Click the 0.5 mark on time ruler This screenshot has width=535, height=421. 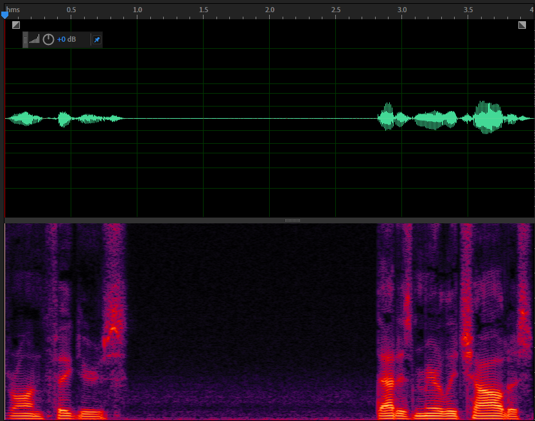(x=71, y=10)
